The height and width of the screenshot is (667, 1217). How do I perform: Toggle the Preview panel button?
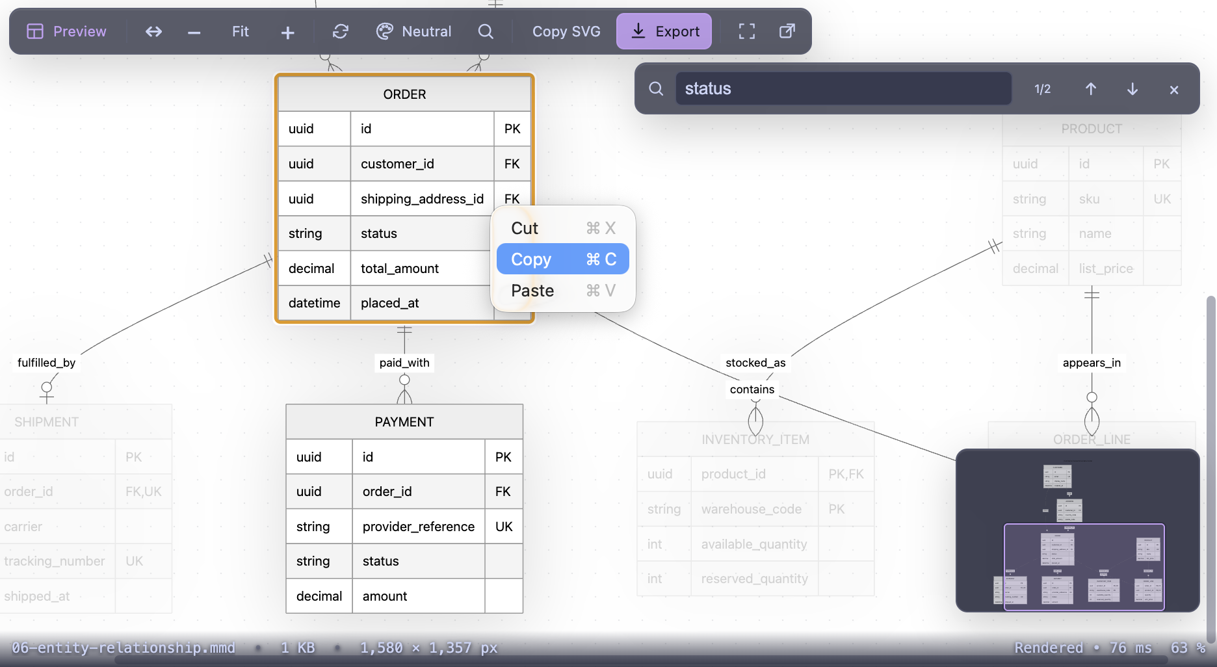tap(66, 31)
